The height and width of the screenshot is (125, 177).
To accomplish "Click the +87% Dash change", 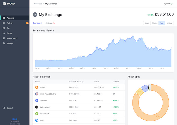I will point(115,120).
